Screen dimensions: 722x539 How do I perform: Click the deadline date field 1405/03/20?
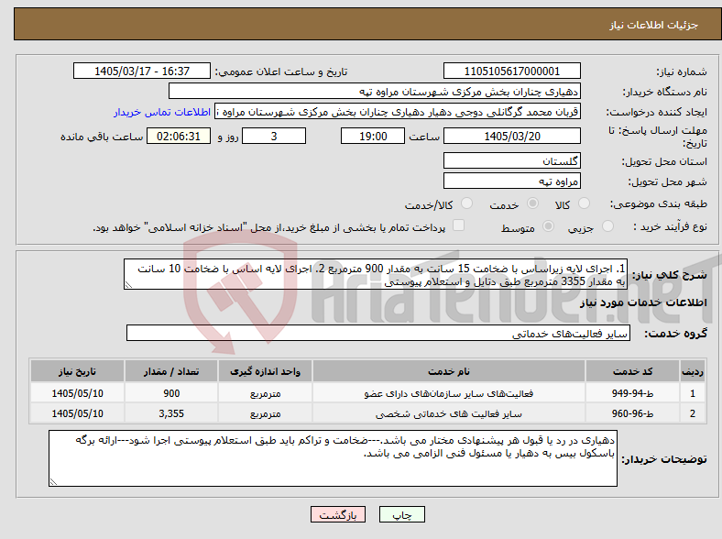point(512,136)
